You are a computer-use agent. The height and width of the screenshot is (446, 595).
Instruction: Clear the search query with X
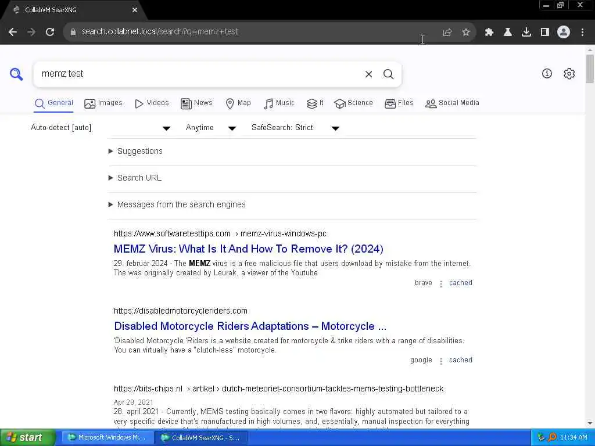point(368,74)
